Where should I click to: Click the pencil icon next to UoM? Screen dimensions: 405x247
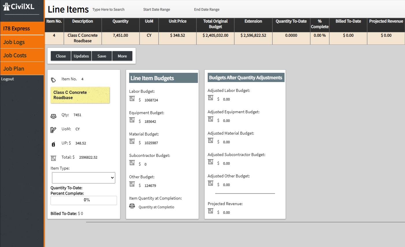coord(53,130)
